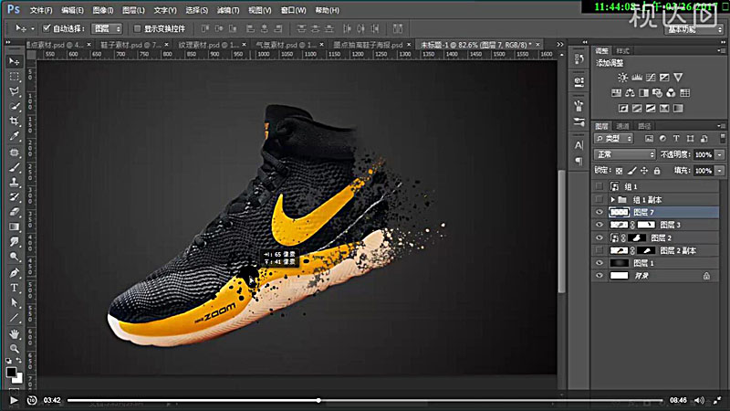Select the Eraser tool
This screenshot has height=411, width=730.
coord(15,212)
